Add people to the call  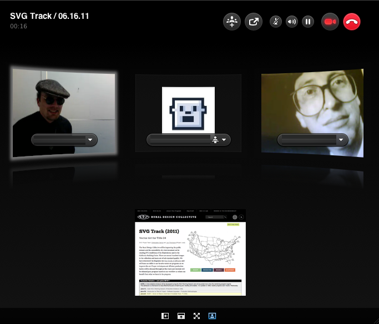click(231, 22)
